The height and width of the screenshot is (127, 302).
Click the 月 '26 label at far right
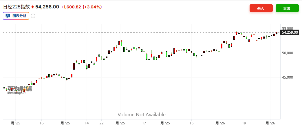270,123
